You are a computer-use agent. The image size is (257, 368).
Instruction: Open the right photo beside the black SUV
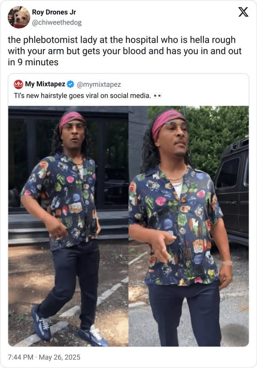[x=189, y=226]
